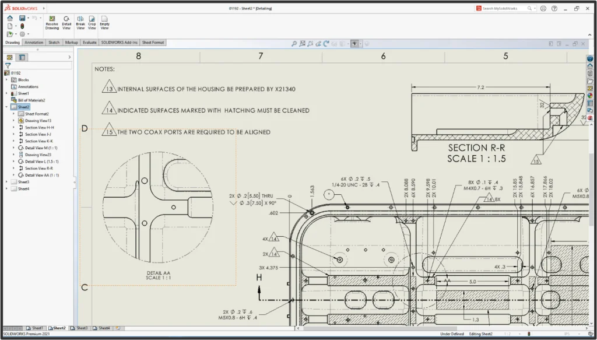597x340 pixels.
Task: Open Appearances tab in the task pane
Action: tap(590, 96)
